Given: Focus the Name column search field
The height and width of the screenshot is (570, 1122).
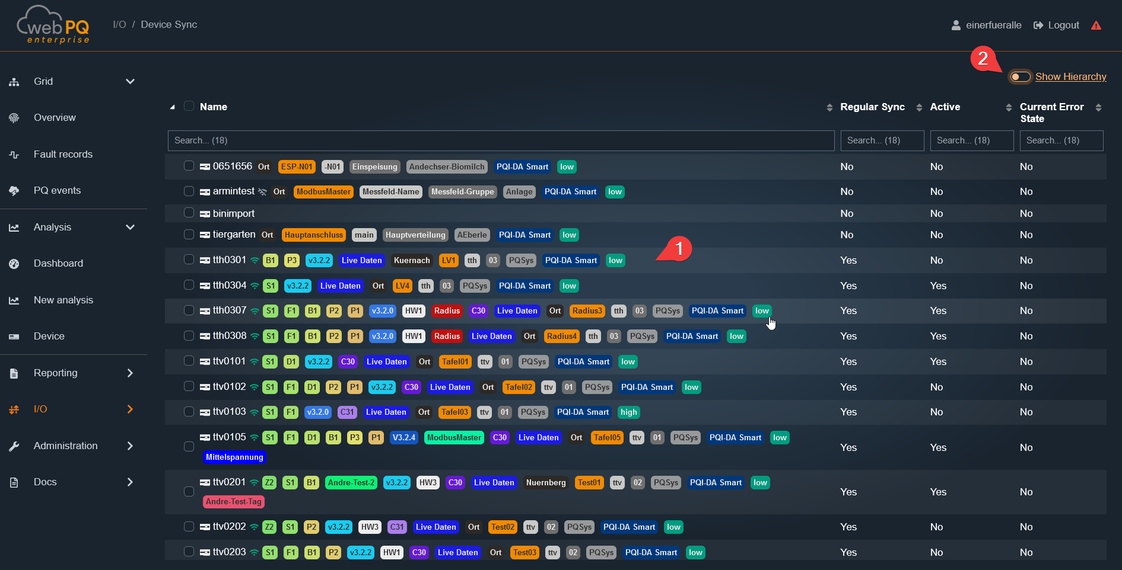Looking at the screenshot, I should tap(501, 140).
